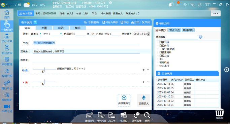Switch to 特殊符号 tab
The width and height of the screenshot is (230, 124).
click(188, 30)
